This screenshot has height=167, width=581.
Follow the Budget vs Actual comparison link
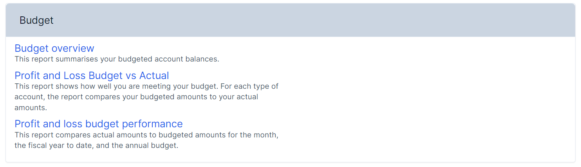click(x=92, y=76)
